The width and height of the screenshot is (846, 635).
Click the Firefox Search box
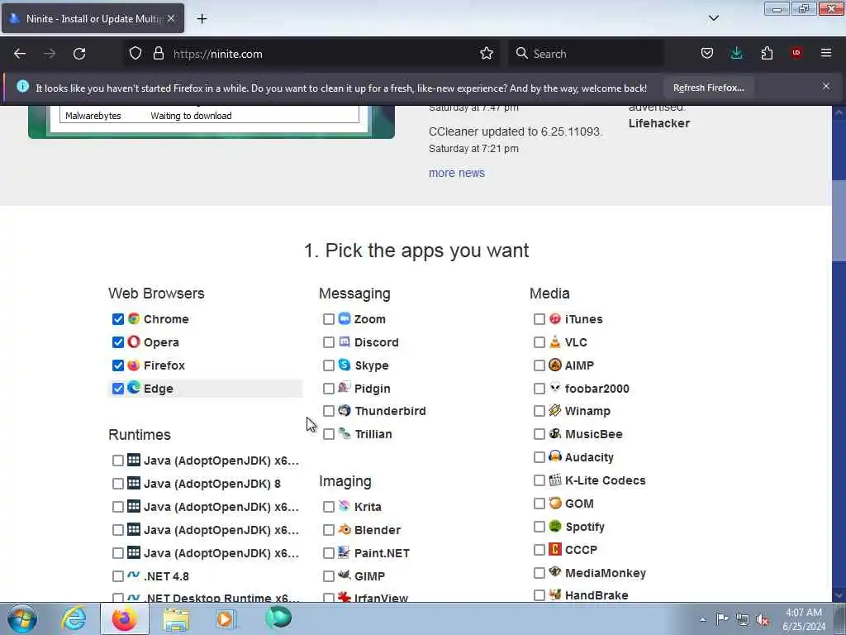pos(586,54)
